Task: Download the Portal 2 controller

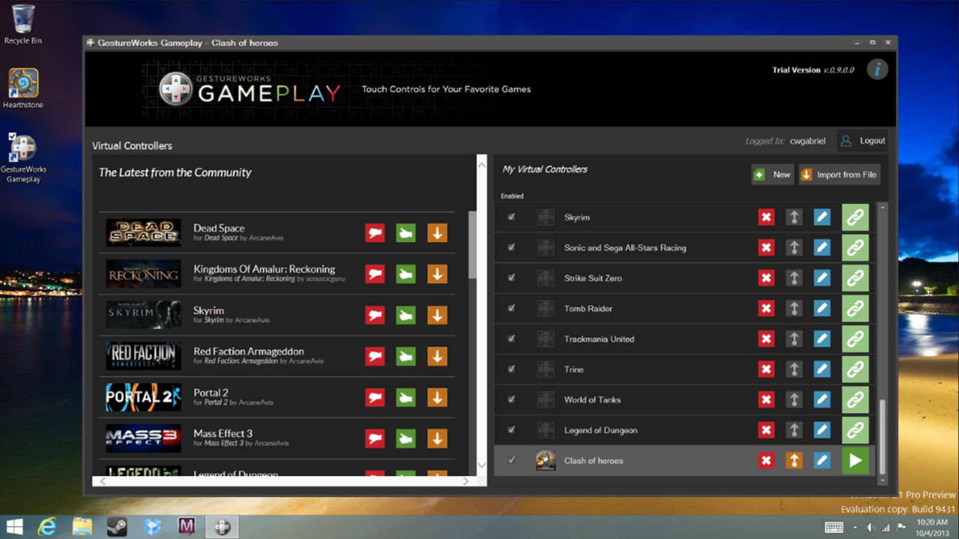Action: 437,397
